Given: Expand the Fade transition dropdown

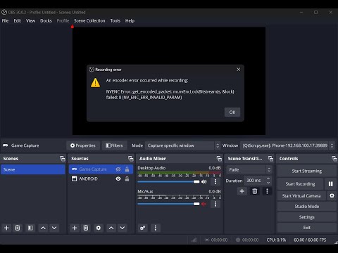Looking at the screenshot, I should tap(249, 169).
